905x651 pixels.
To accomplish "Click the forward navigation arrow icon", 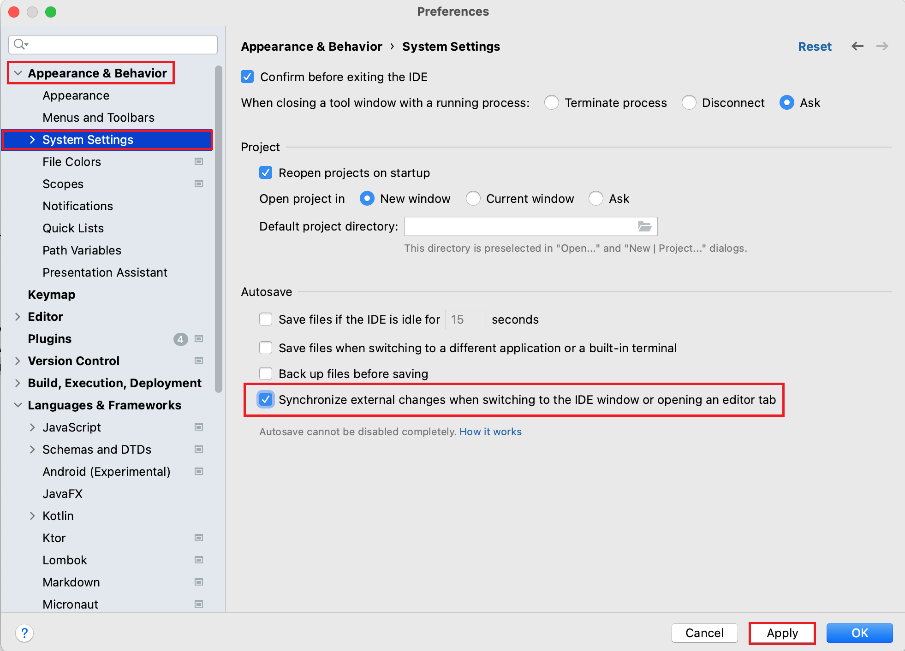I will point(882,46).
